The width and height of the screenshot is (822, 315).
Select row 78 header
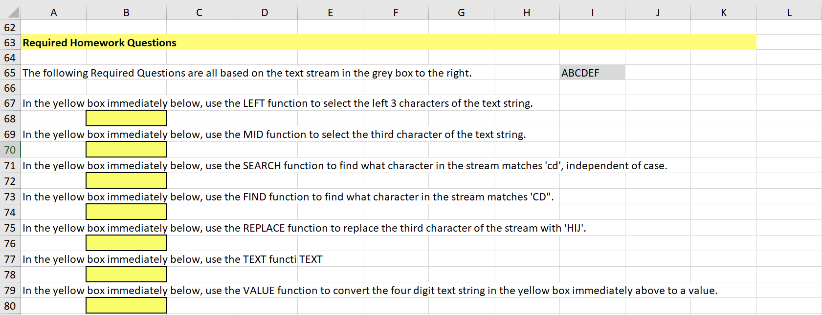click(10, 275)
